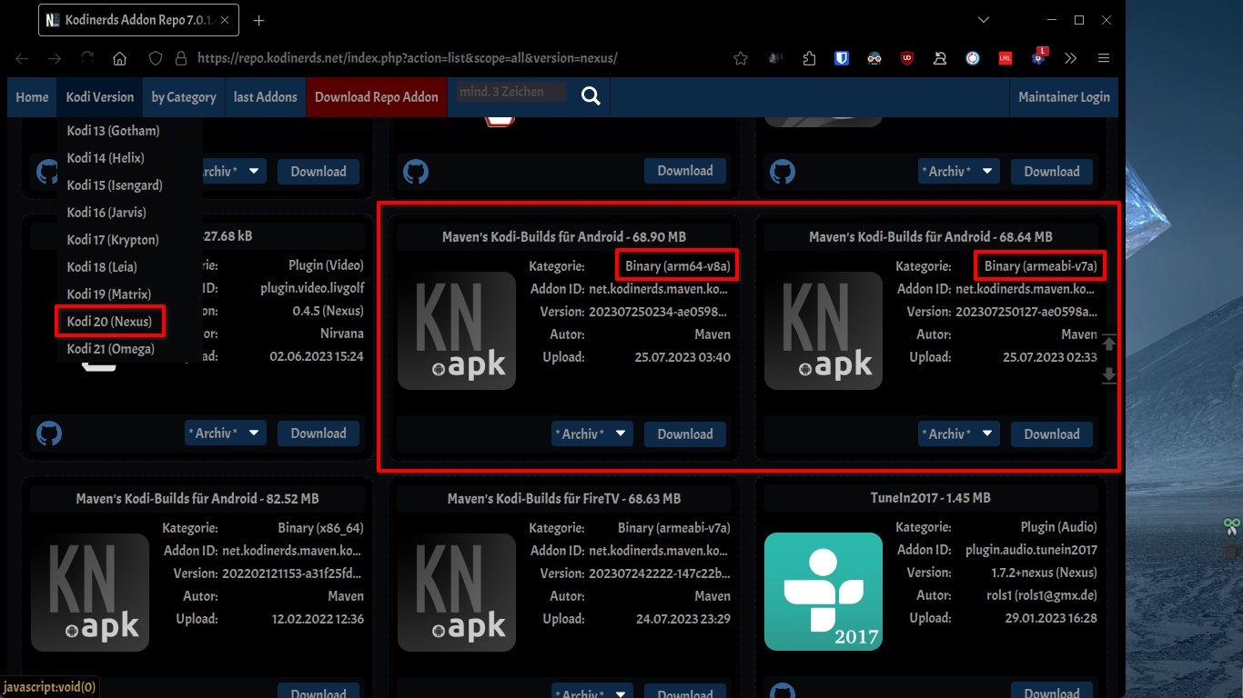Click the KN apk logo in FireTV card

[x=457, y=592]
